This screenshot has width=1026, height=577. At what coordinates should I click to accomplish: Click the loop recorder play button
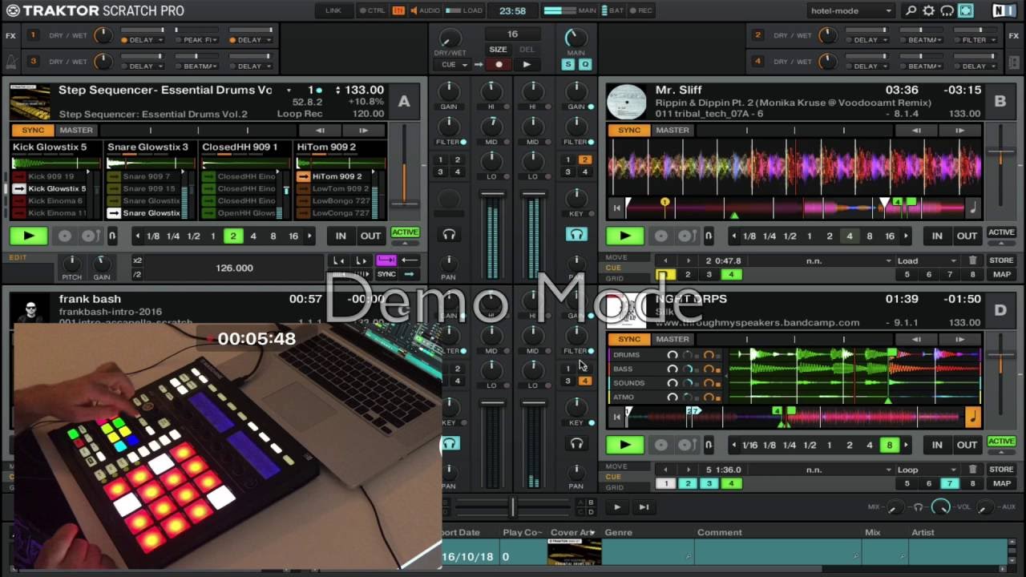tap(527, 64)
